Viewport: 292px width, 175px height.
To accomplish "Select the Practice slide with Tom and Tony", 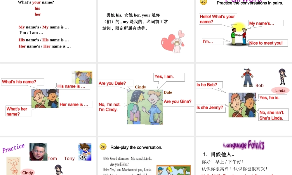I will point(48,156).
